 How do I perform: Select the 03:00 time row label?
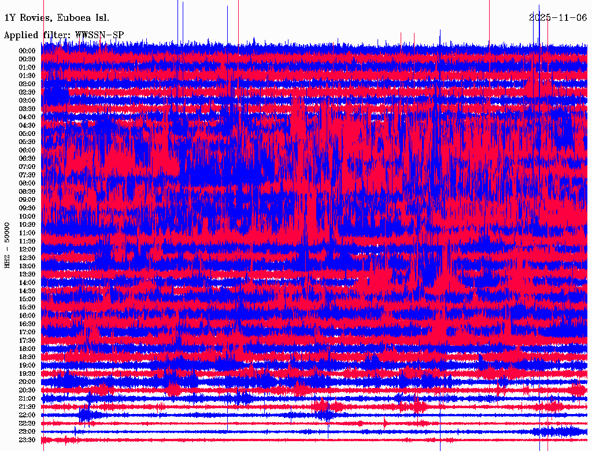27,101
